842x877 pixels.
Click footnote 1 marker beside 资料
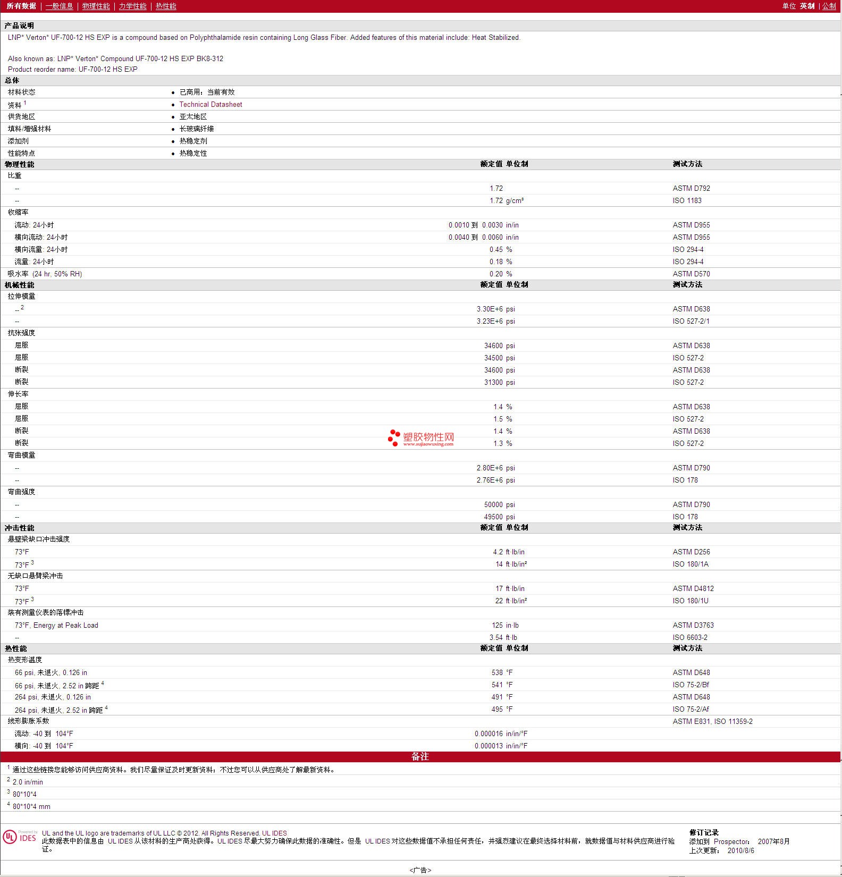click(25, 103)
